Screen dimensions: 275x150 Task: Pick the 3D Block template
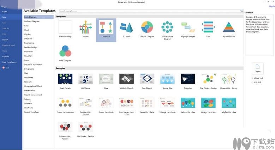tap(126, 28)
